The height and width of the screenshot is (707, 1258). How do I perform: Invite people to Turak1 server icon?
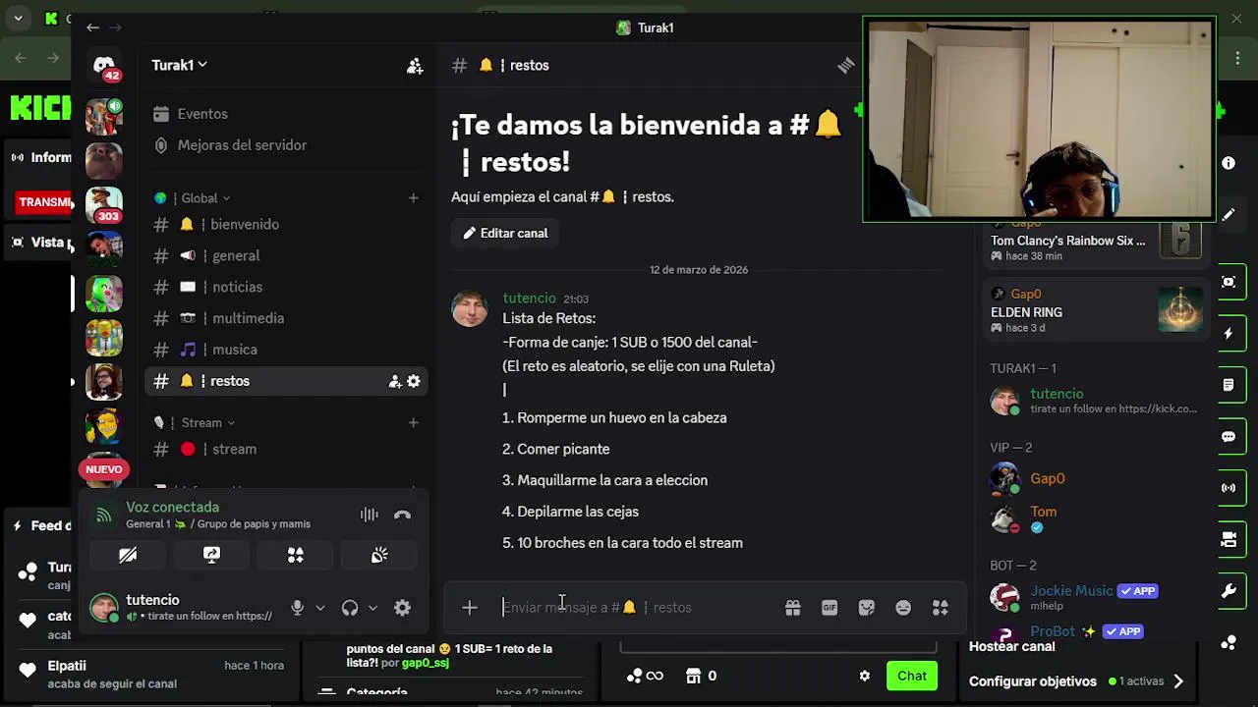(x=415, y=65)
